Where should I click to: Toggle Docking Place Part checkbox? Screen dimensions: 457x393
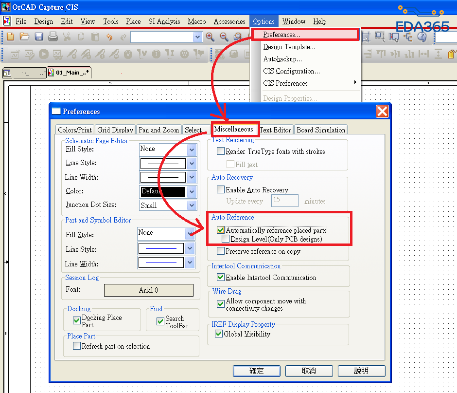[77, 320]
